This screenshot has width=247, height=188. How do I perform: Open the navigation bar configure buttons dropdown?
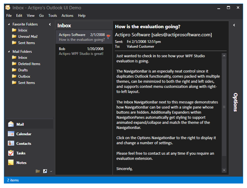[x=51, y=171]
